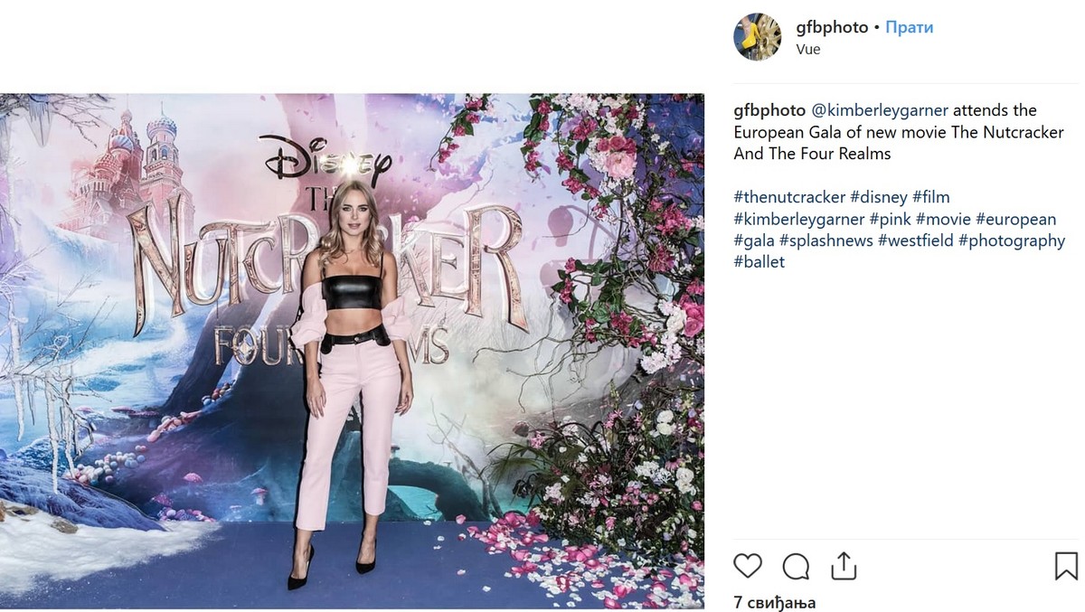This screenshot has width=1085, height=612.
Task: Open the Vue location link
Action: click(808, 49)
